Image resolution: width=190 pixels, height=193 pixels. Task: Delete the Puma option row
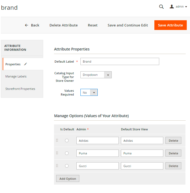173,153
